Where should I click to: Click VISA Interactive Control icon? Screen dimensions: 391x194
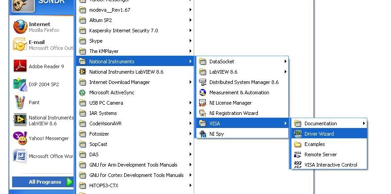pyautogui.click(x=298, y=165)
